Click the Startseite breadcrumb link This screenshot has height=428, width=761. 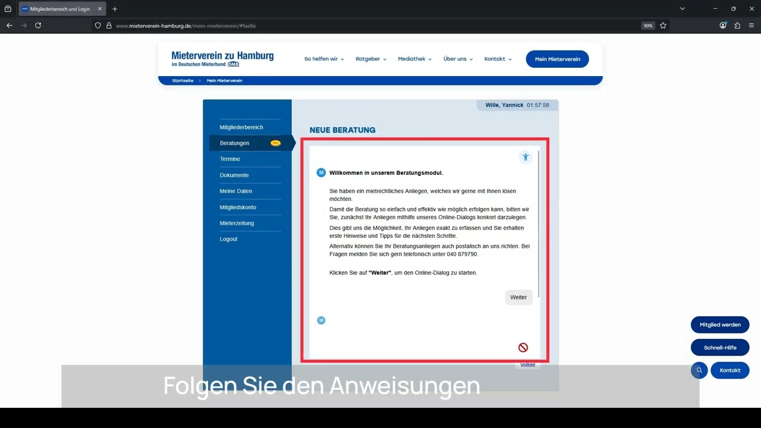pos(183,81)
